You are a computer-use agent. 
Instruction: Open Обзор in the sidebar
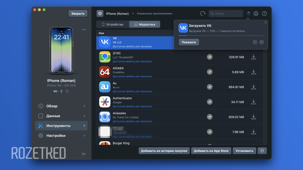pos(61,106)
